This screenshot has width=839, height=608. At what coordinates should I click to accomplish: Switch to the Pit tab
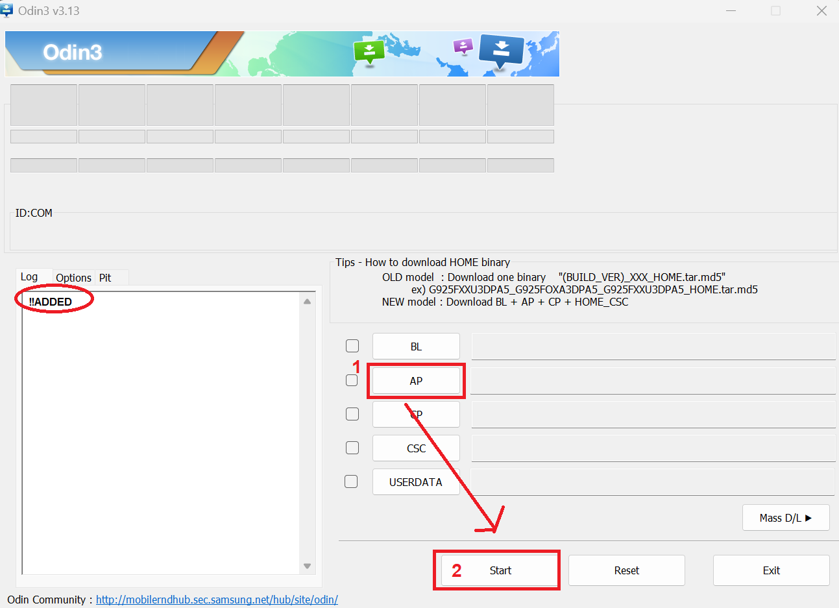tap(105, 278)
